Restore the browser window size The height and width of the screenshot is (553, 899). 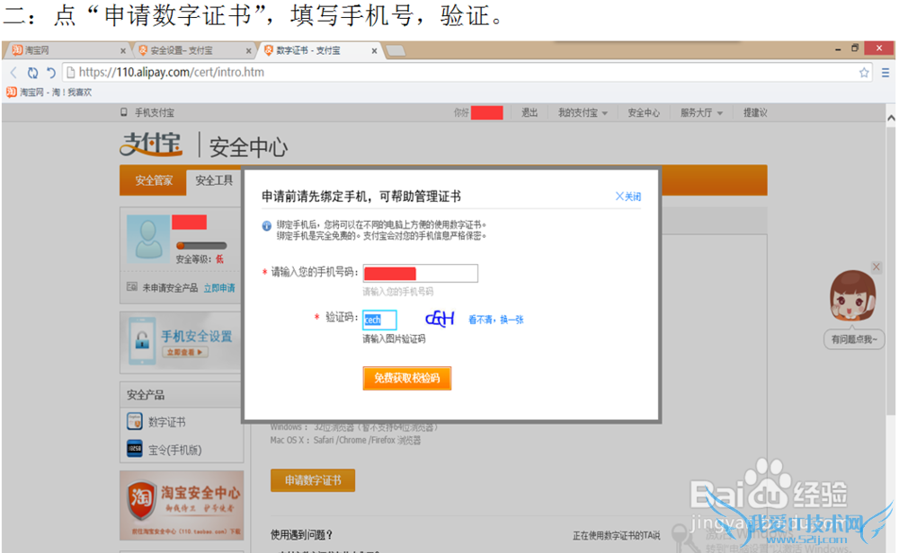pyautogui.click(x=855, y=48)
